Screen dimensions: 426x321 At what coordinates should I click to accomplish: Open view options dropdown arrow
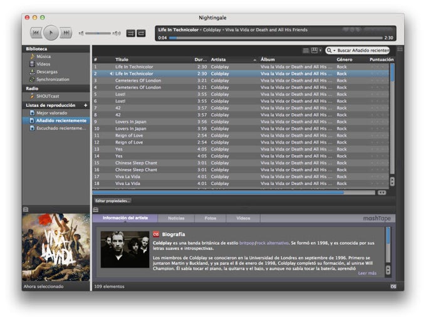320,51
